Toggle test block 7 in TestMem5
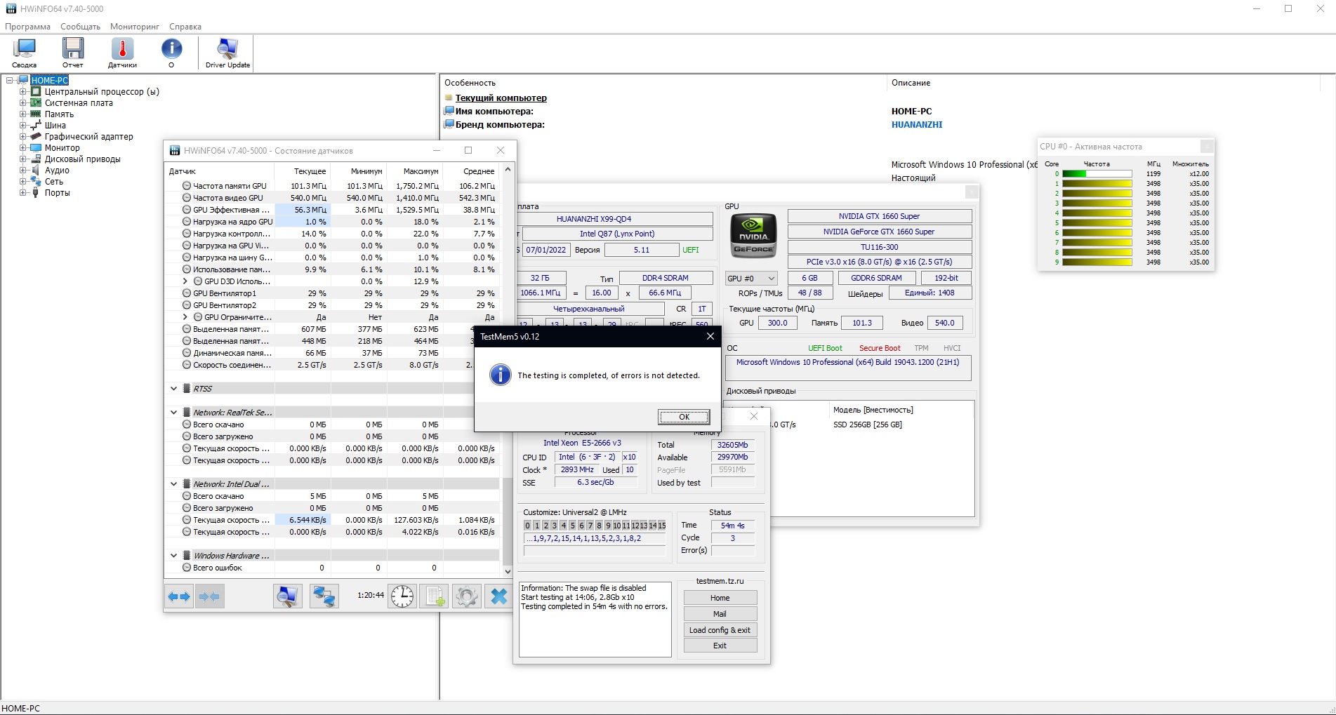 tap(590, 526)
